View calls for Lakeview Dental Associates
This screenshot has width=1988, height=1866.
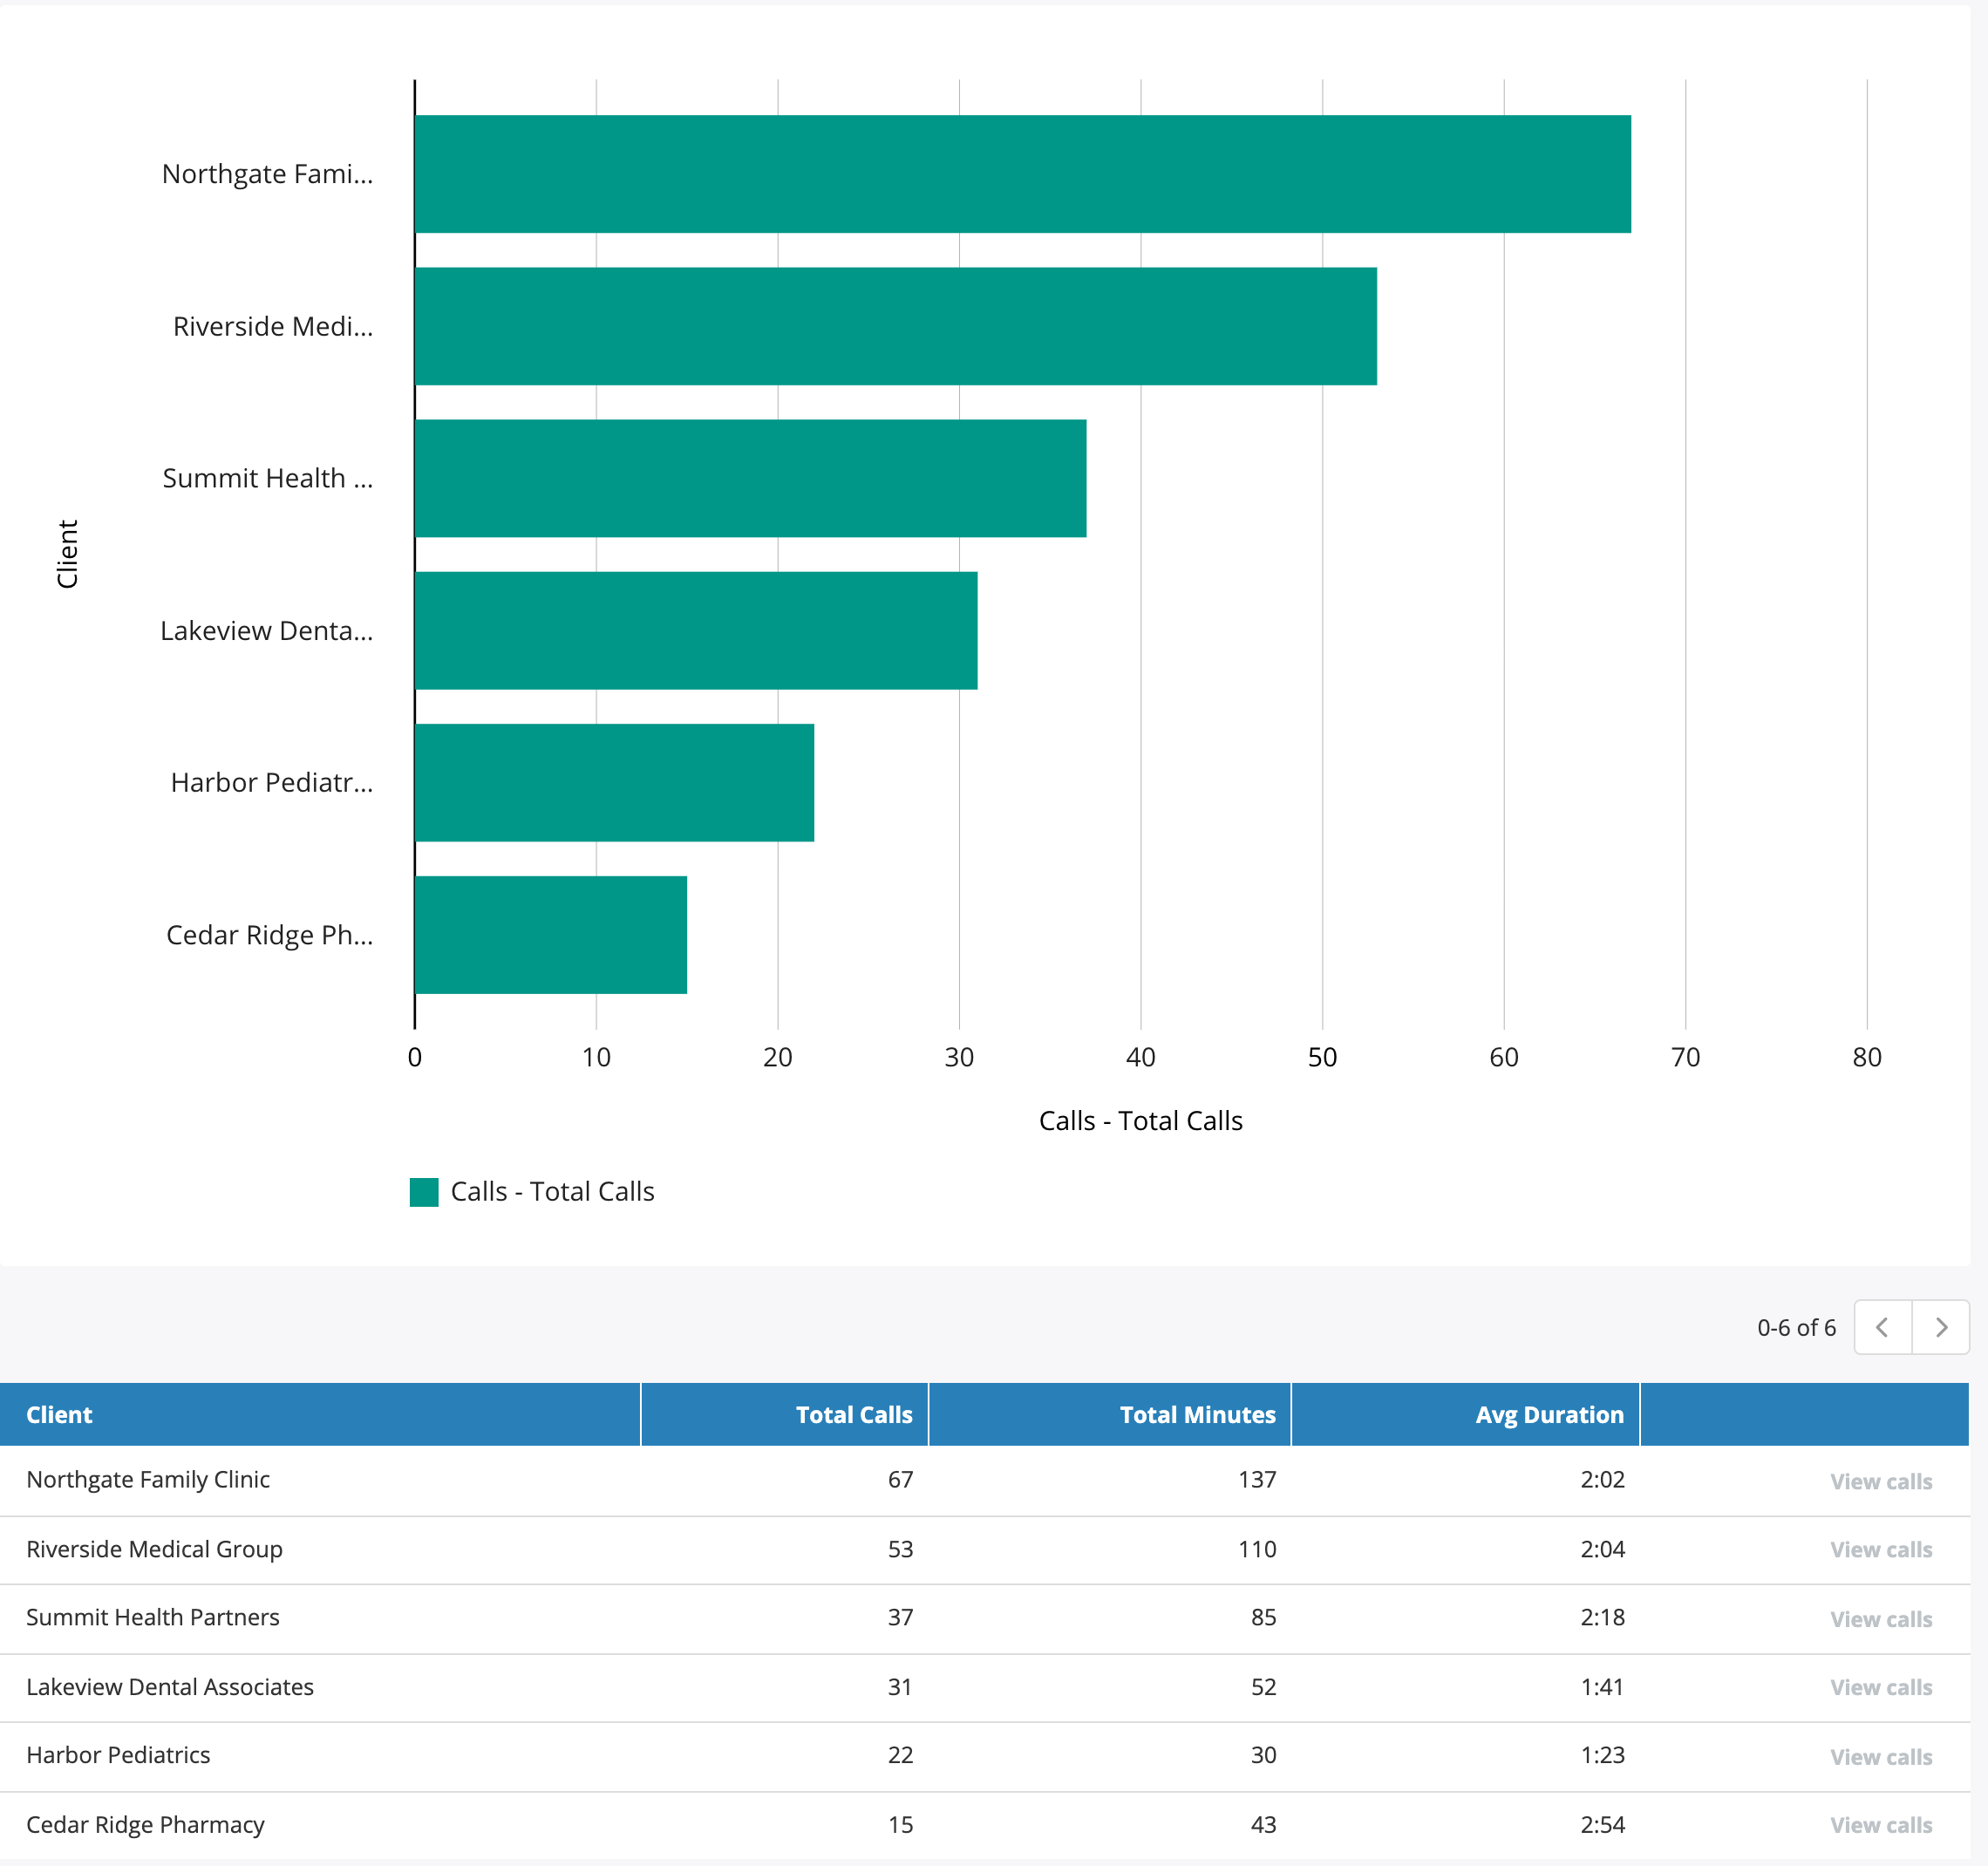pyautogui.click(x=1881, y=1687)
